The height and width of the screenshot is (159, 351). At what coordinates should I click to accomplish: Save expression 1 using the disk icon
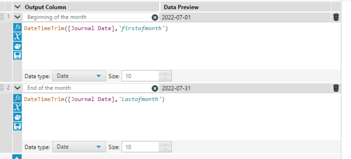[17, 55]
